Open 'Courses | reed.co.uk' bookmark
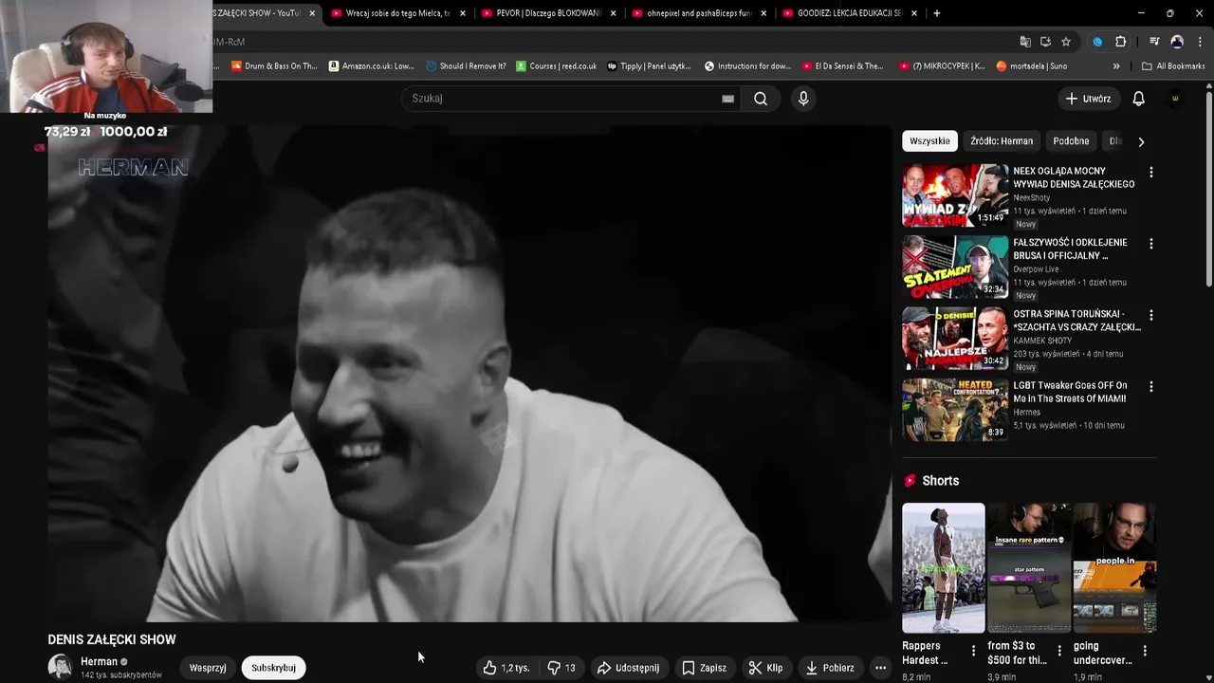 coord(557,66)
